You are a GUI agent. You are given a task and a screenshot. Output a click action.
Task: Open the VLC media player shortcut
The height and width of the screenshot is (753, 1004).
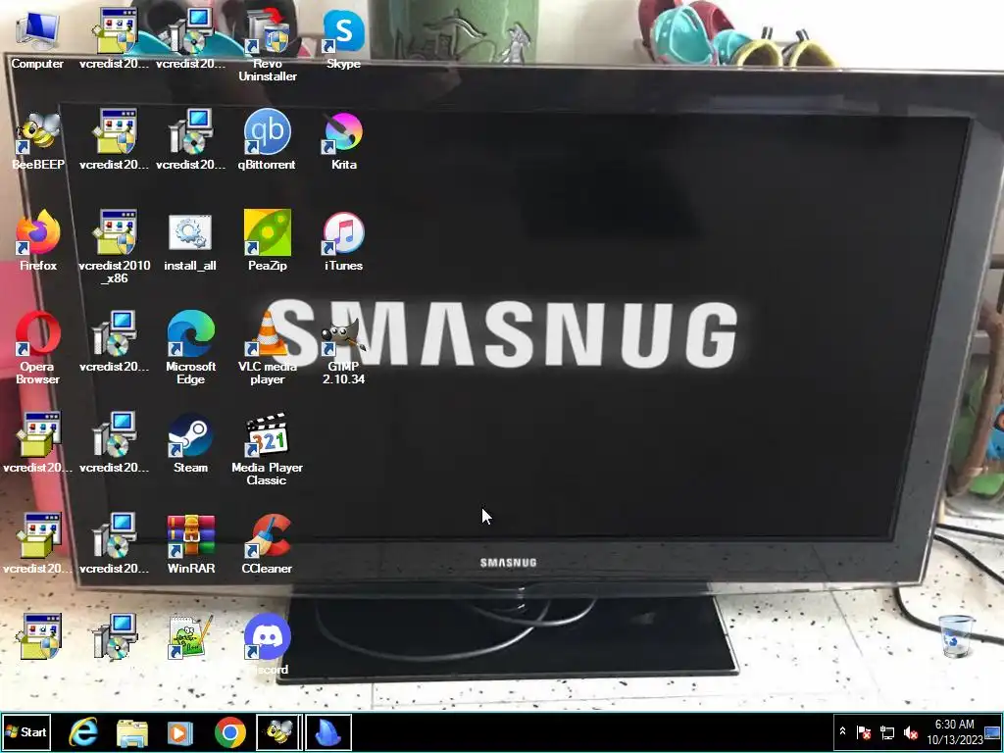click(x=267, y=348)
